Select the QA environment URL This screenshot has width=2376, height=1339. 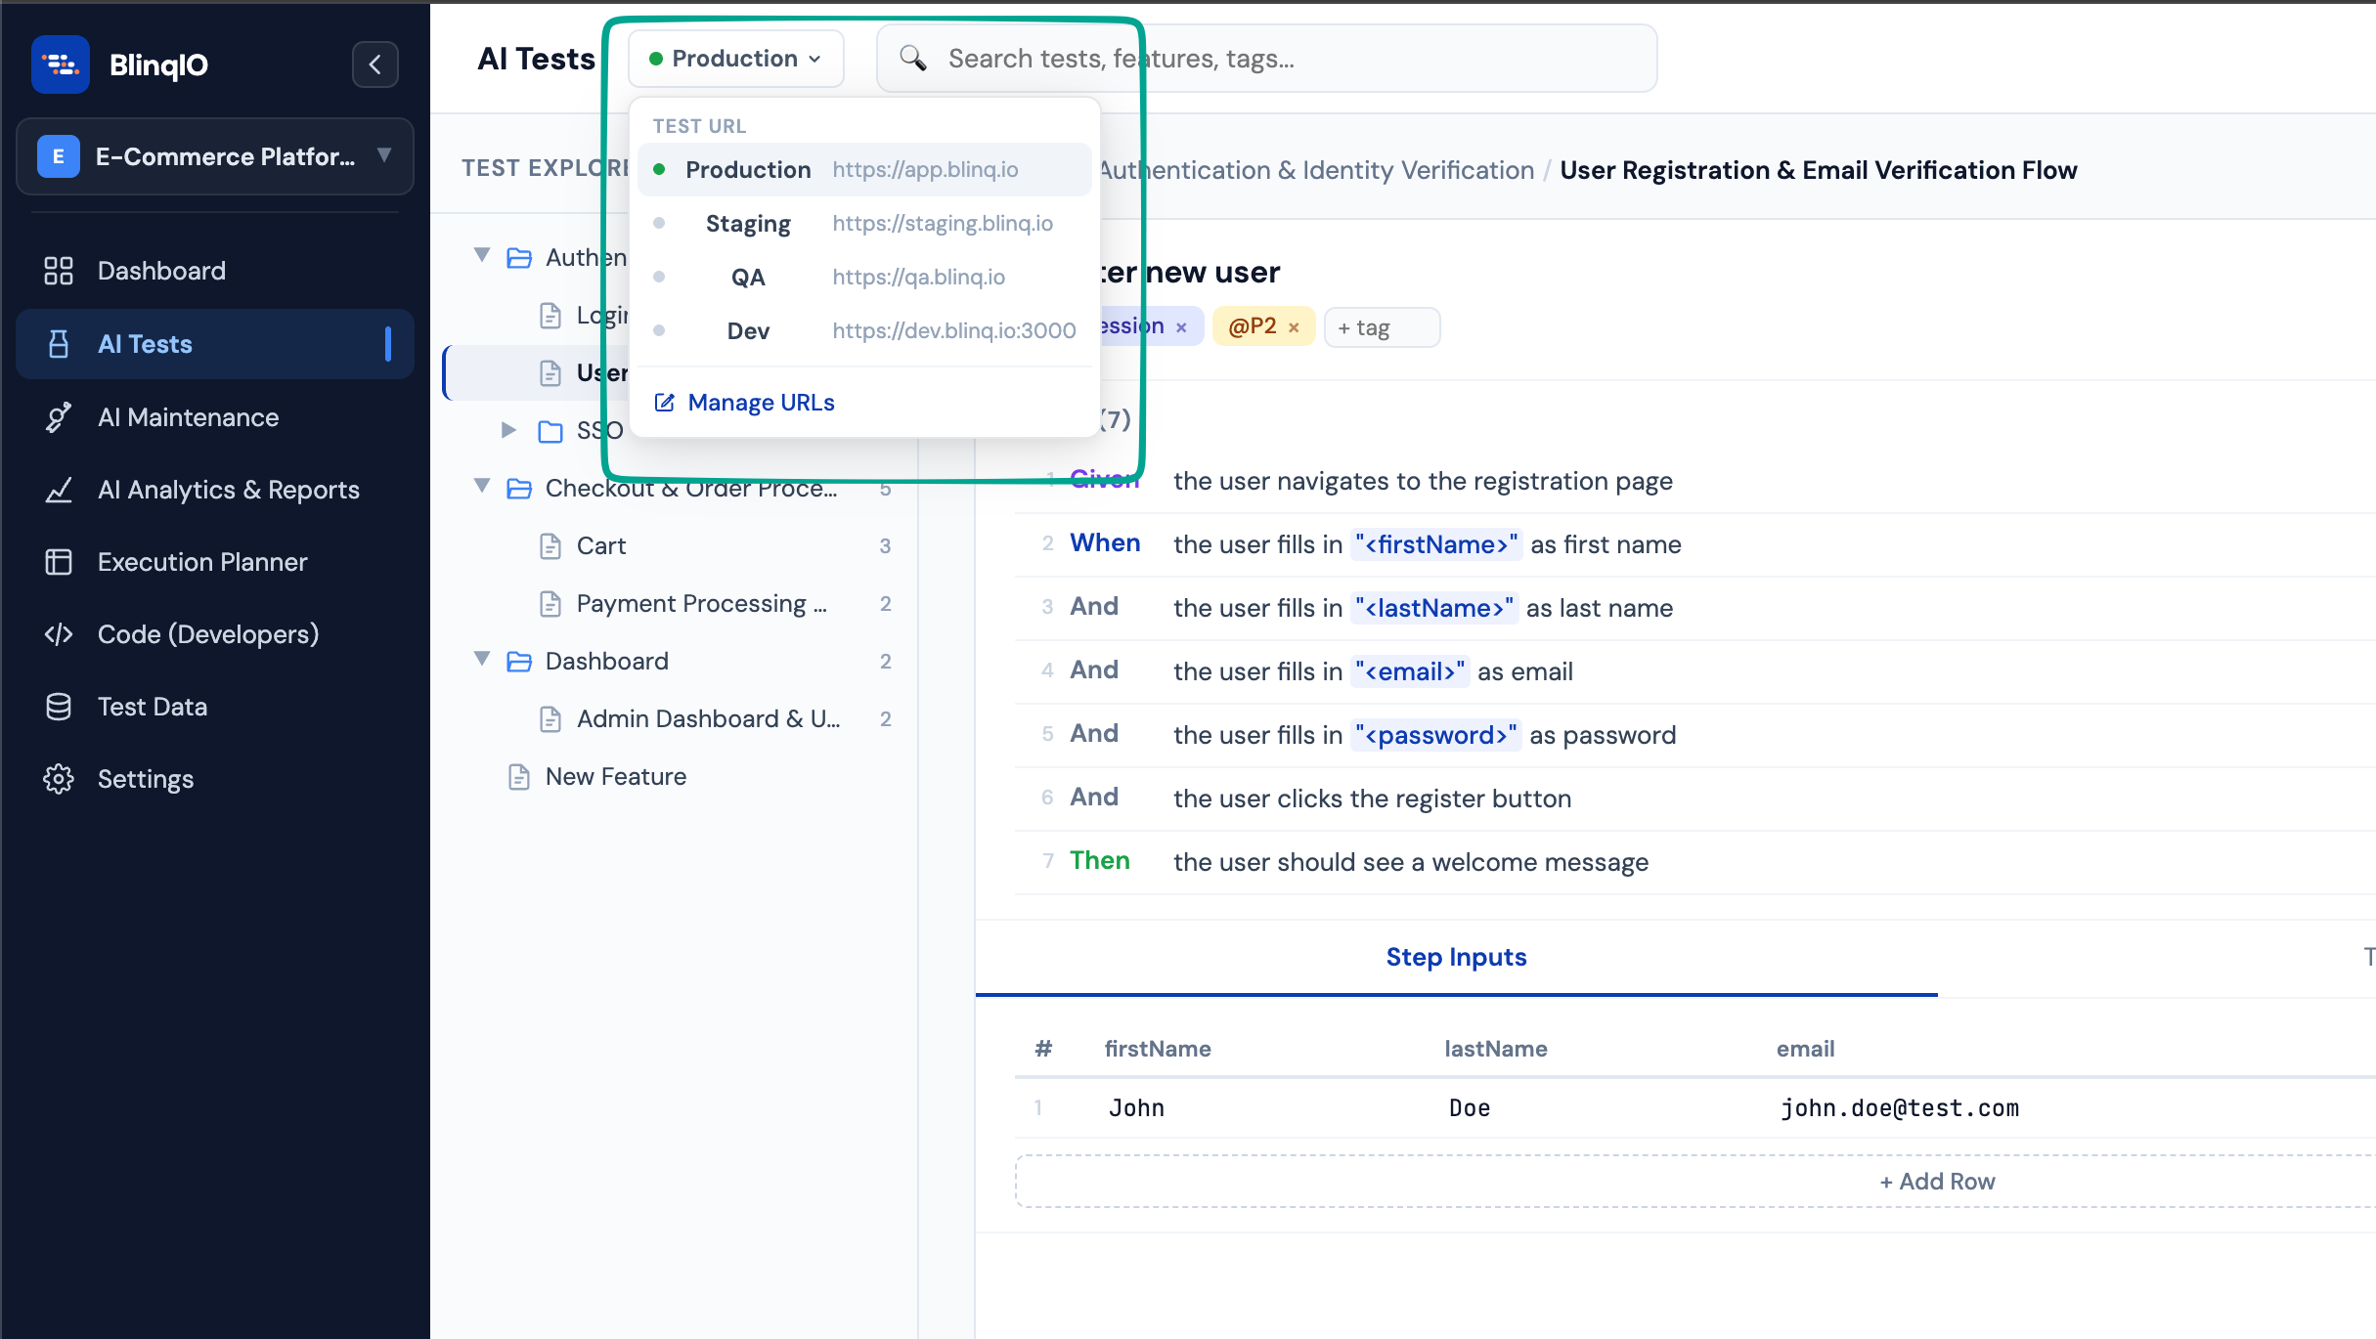(x=748, y=277)
